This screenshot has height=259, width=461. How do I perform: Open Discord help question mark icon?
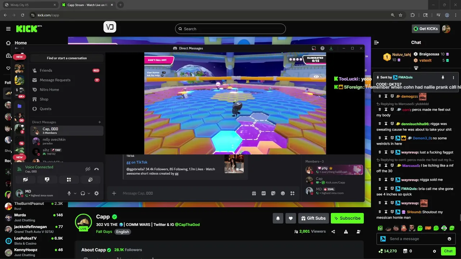[322, 48]
